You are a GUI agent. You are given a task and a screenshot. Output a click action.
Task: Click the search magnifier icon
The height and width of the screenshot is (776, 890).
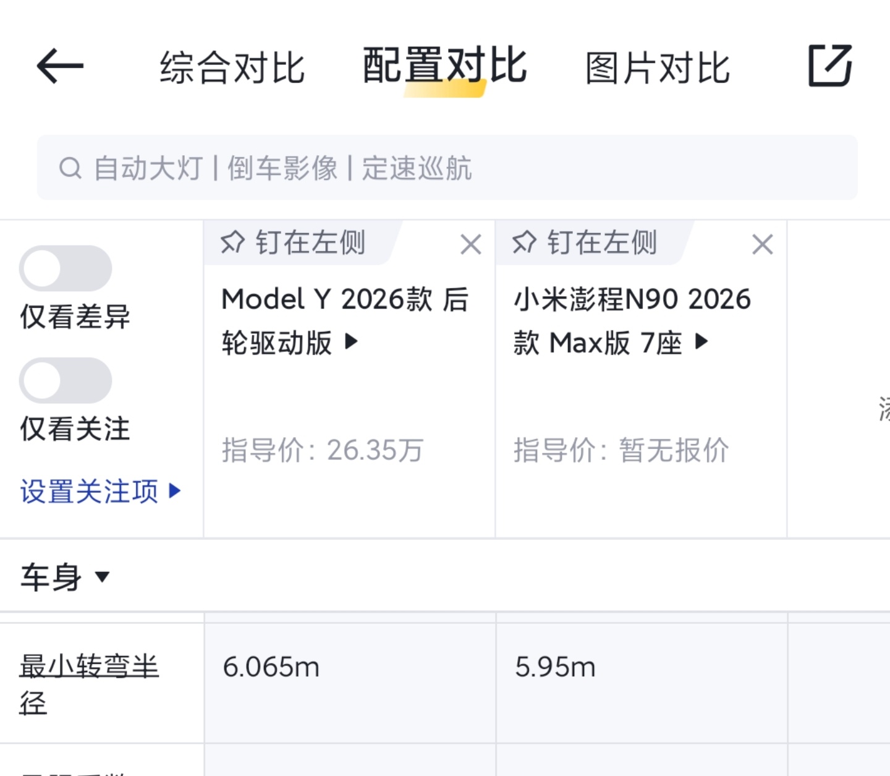click(70, 168)
